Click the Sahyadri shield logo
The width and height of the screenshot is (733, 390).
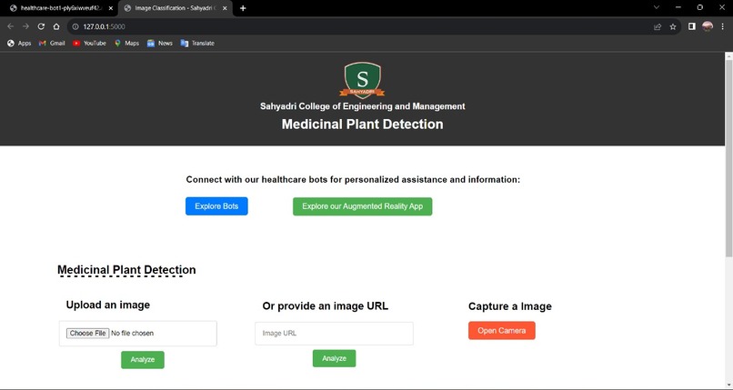pos(362,80)
